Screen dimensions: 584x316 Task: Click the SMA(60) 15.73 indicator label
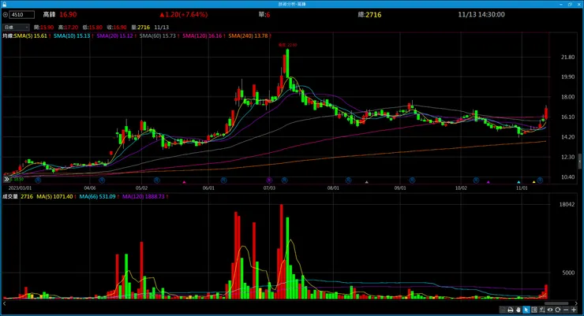click(x=159, y=35)
